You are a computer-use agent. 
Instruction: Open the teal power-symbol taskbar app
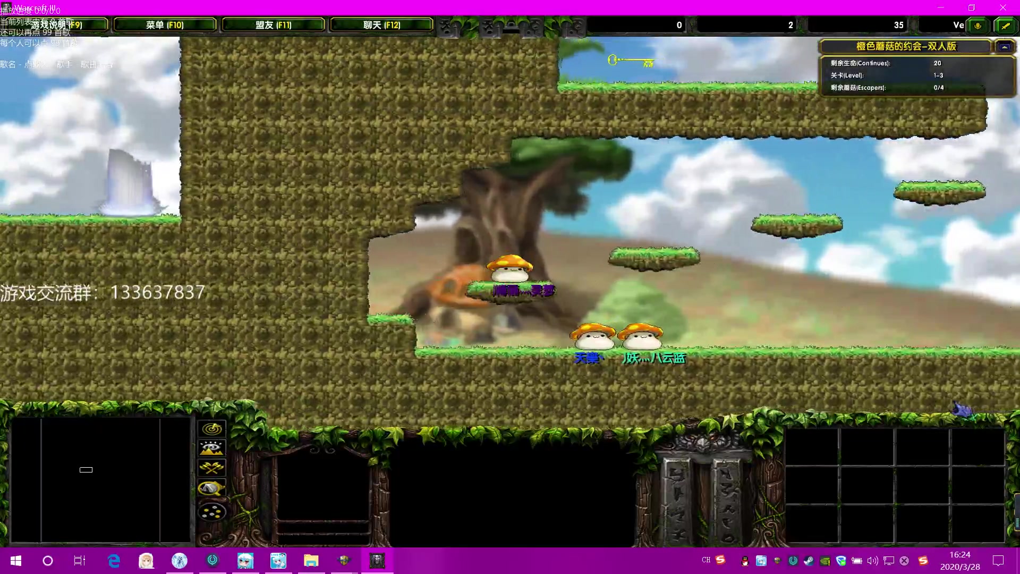pos(212,561)
